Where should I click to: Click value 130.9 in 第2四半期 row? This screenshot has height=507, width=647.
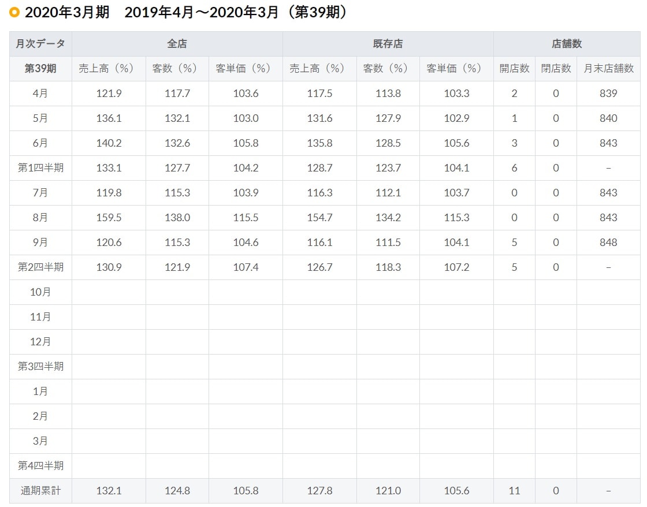pos(109,267)
